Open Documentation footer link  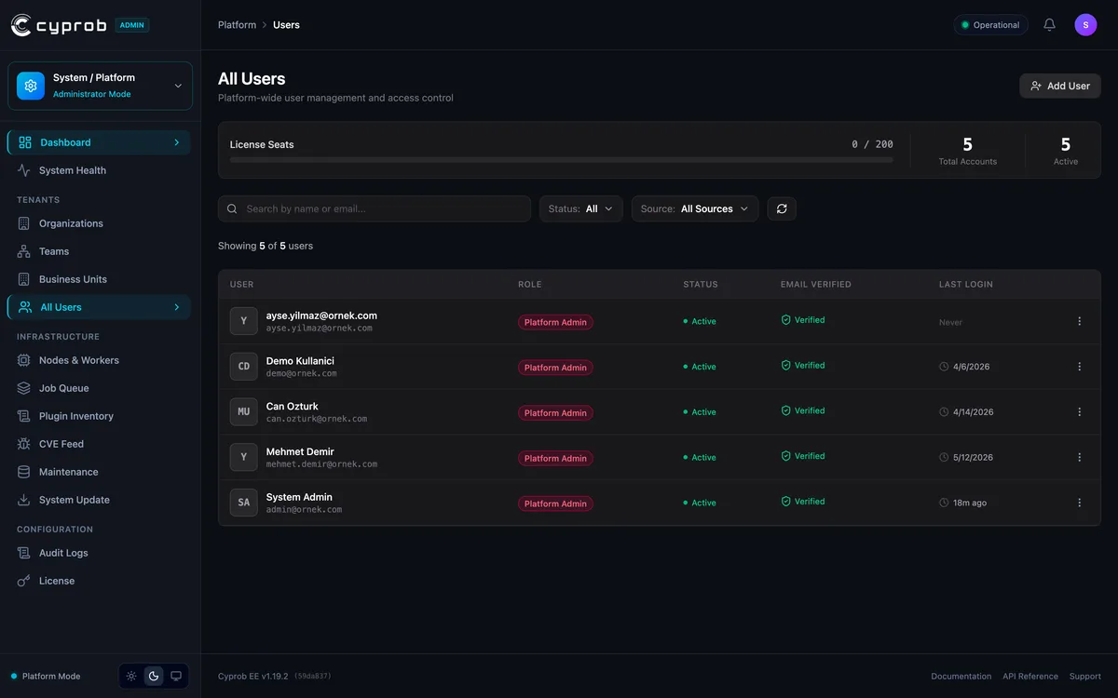coord(961,677)
